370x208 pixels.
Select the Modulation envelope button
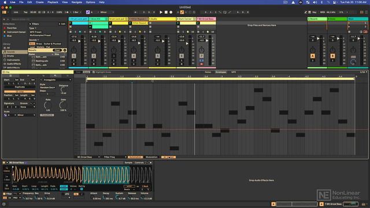coord(151,157)
